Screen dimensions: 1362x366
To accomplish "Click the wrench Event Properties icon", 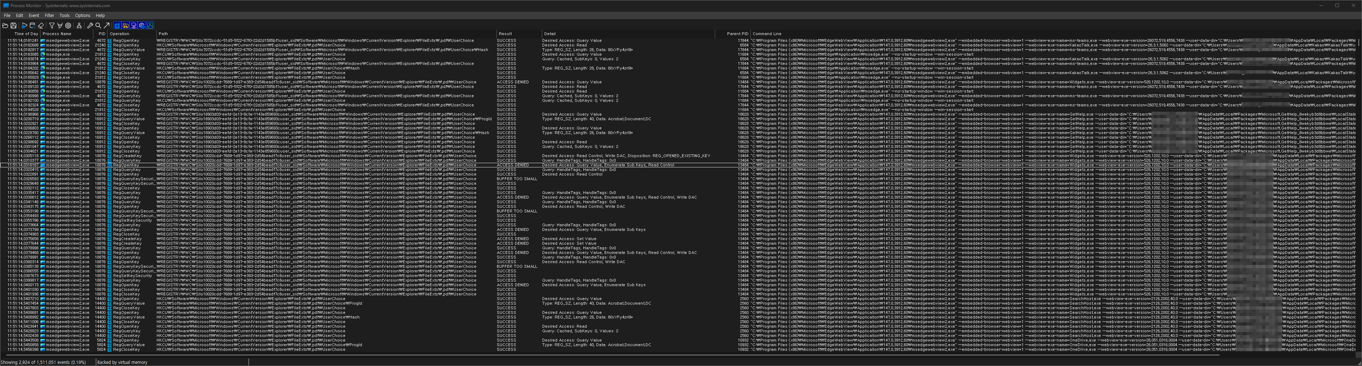I will (x=91, y=25).
